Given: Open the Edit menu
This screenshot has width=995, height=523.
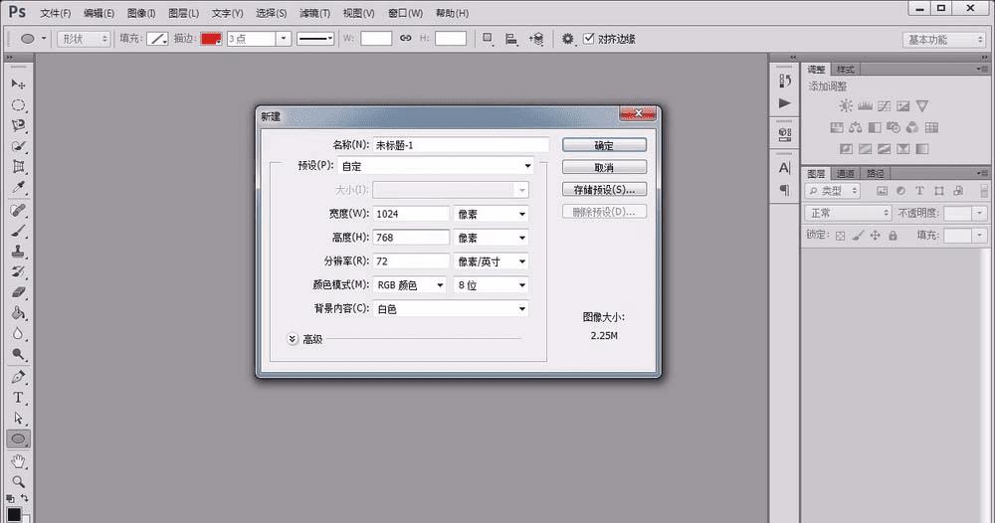Looking at the screenshot, I should click(x=99, y=13).
